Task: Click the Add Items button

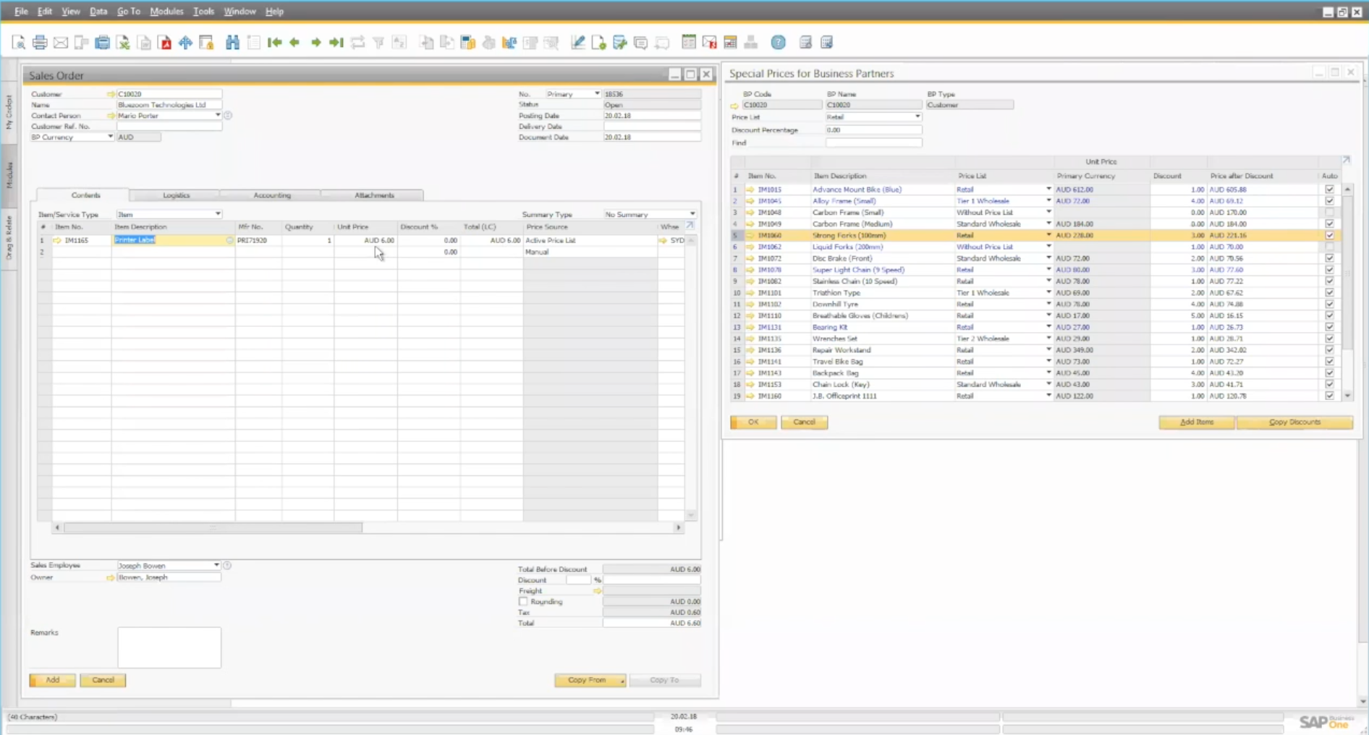Action: coord(1197,422)
